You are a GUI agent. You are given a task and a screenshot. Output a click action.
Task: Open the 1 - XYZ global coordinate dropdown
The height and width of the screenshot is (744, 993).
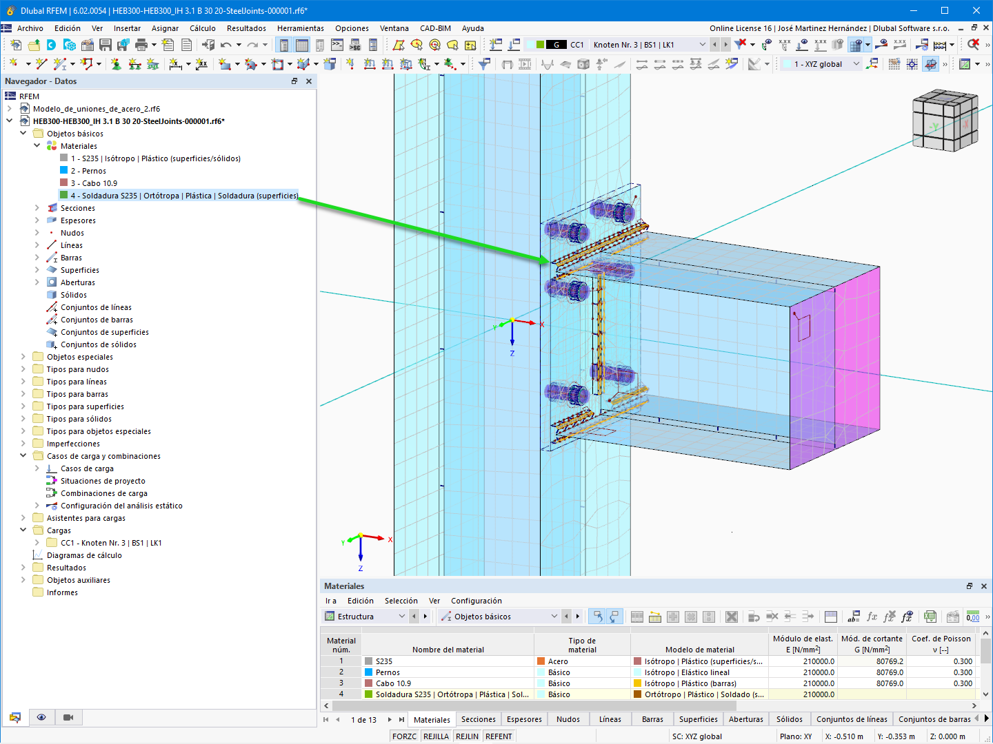[856, 64]
